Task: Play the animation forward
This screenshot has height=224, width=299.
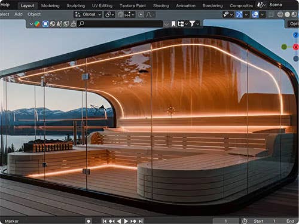Action: pyautogui.click(x=126, y=221)
